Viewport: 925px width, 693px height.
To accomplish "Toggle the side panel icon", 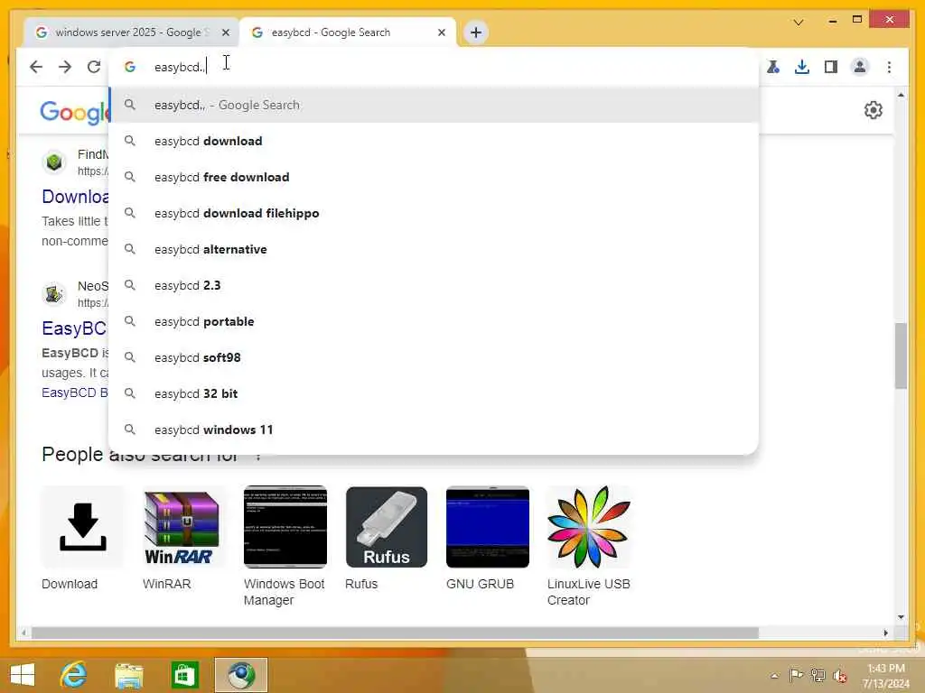I will (831, 67).
